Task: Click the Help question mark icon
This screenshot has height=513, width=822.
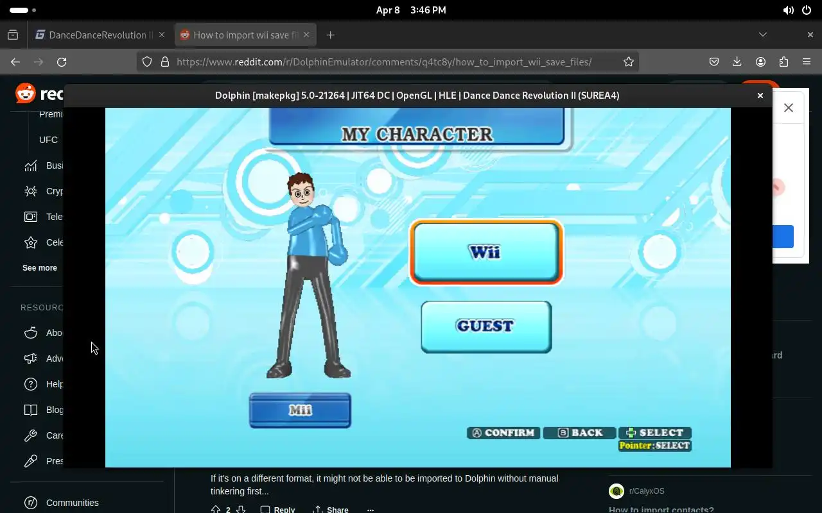Action: pos(31,384)
